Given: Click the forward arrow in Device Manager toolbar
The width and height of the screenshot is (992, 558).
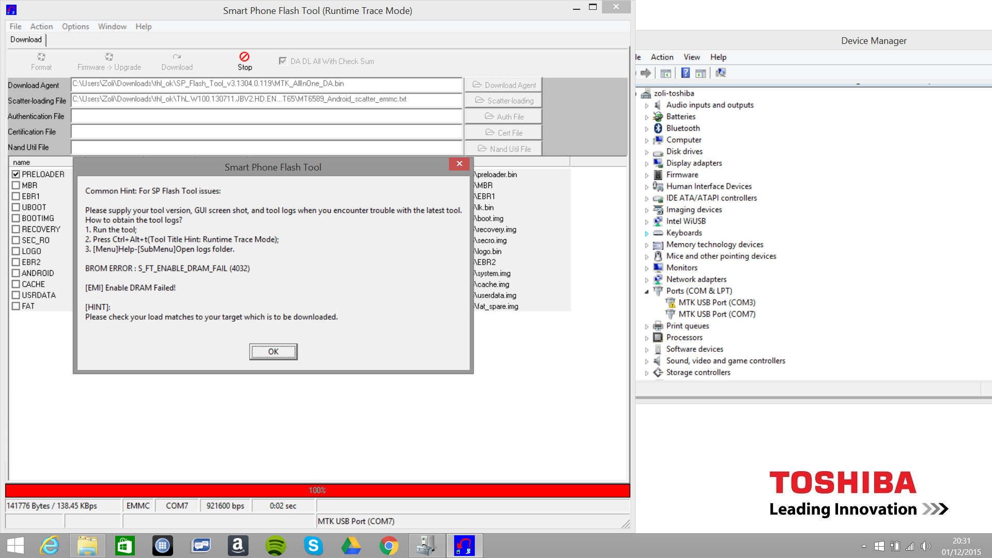Looking at the screenshot, I should tap(646, 73).
